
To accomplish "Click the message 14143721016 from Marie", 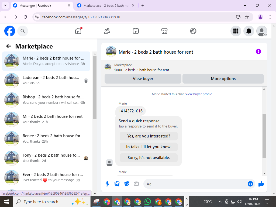I will 130,111.
